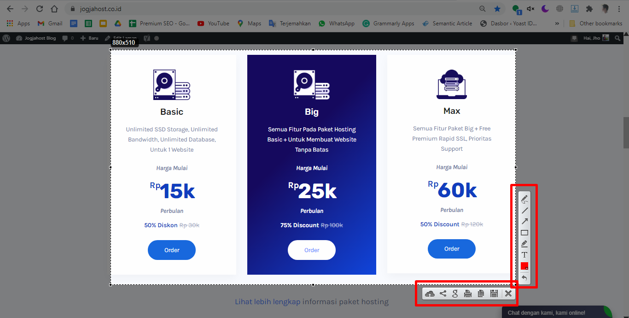Choose the arrow annotation tool
This screenshot has height=318, width=629.
[x=524, y=221]
